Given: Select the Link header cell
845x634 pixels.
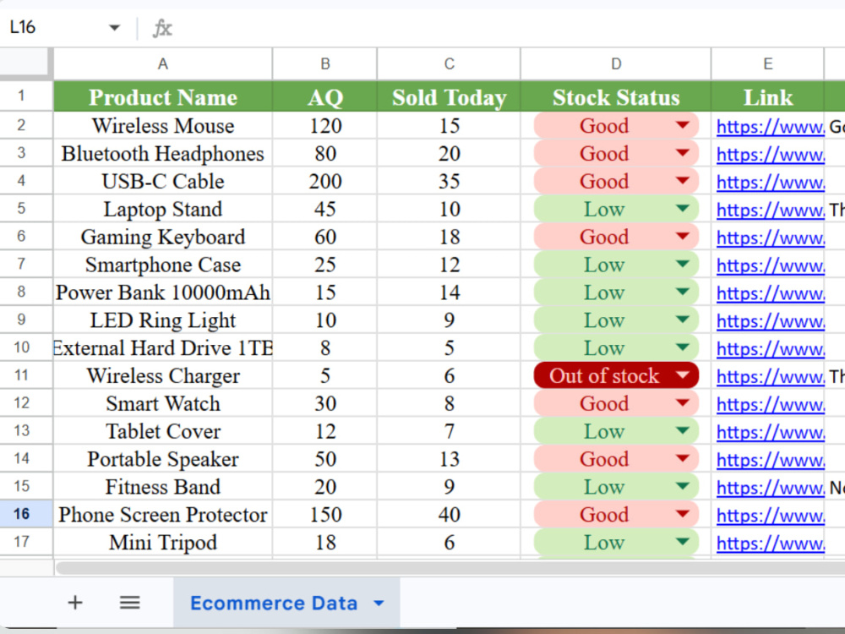Looking at the screenshot, I should pos(768,96).
